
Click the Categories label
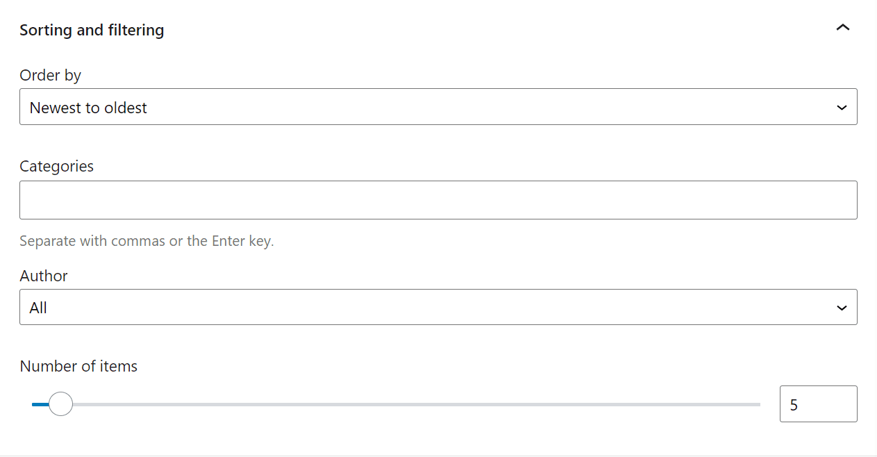point(56,166)
